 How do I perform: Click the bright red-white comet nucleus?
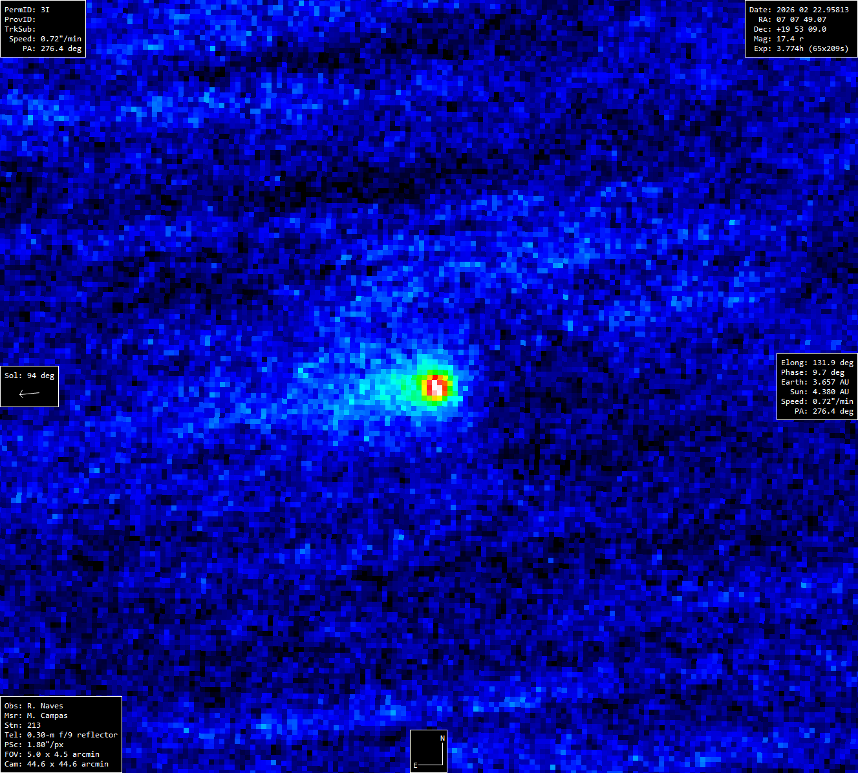[436, 386]
